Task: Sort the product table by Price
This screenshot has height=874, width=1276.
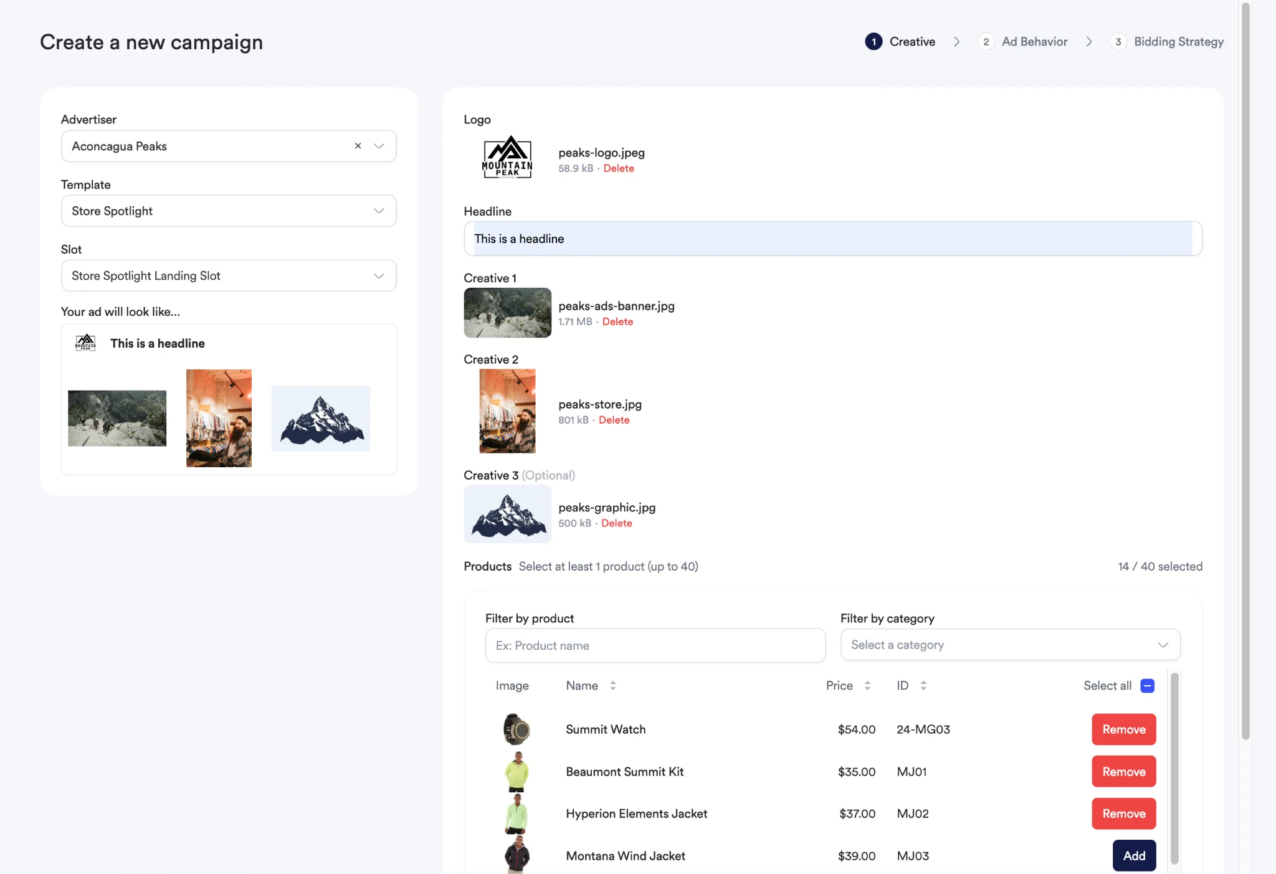Action: [870, 685]
